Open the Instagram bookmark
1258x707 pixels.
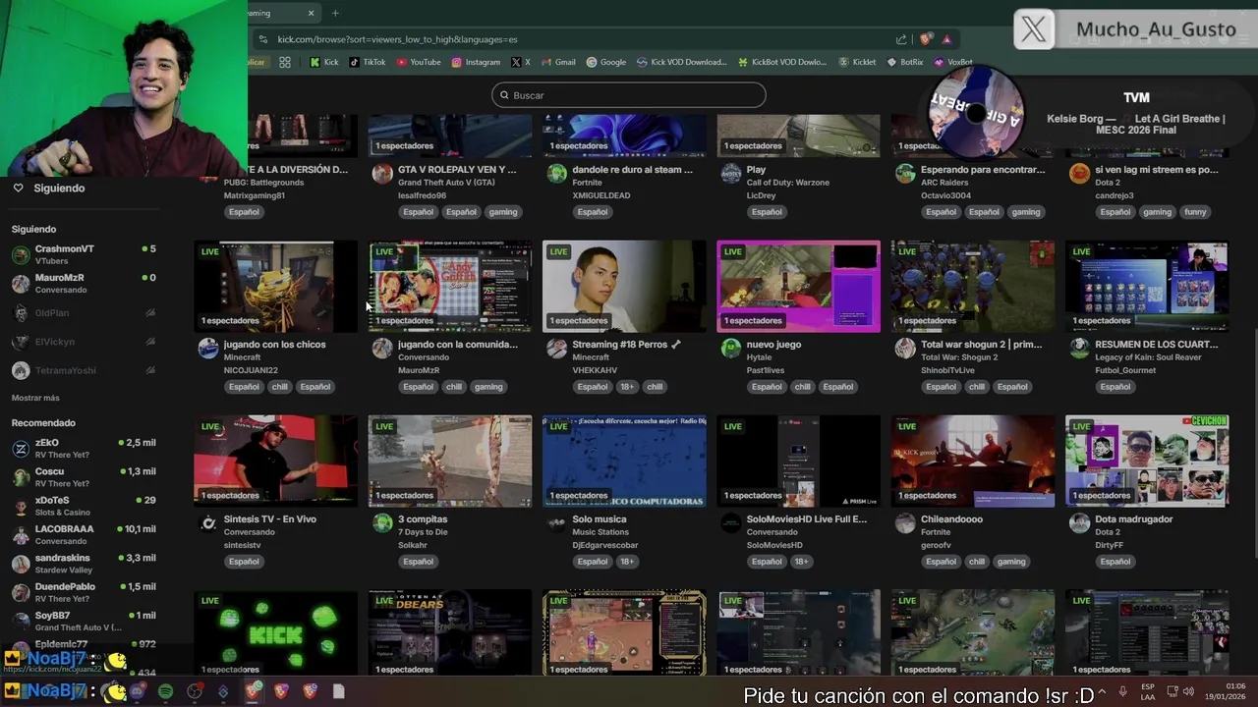point(476,62)
